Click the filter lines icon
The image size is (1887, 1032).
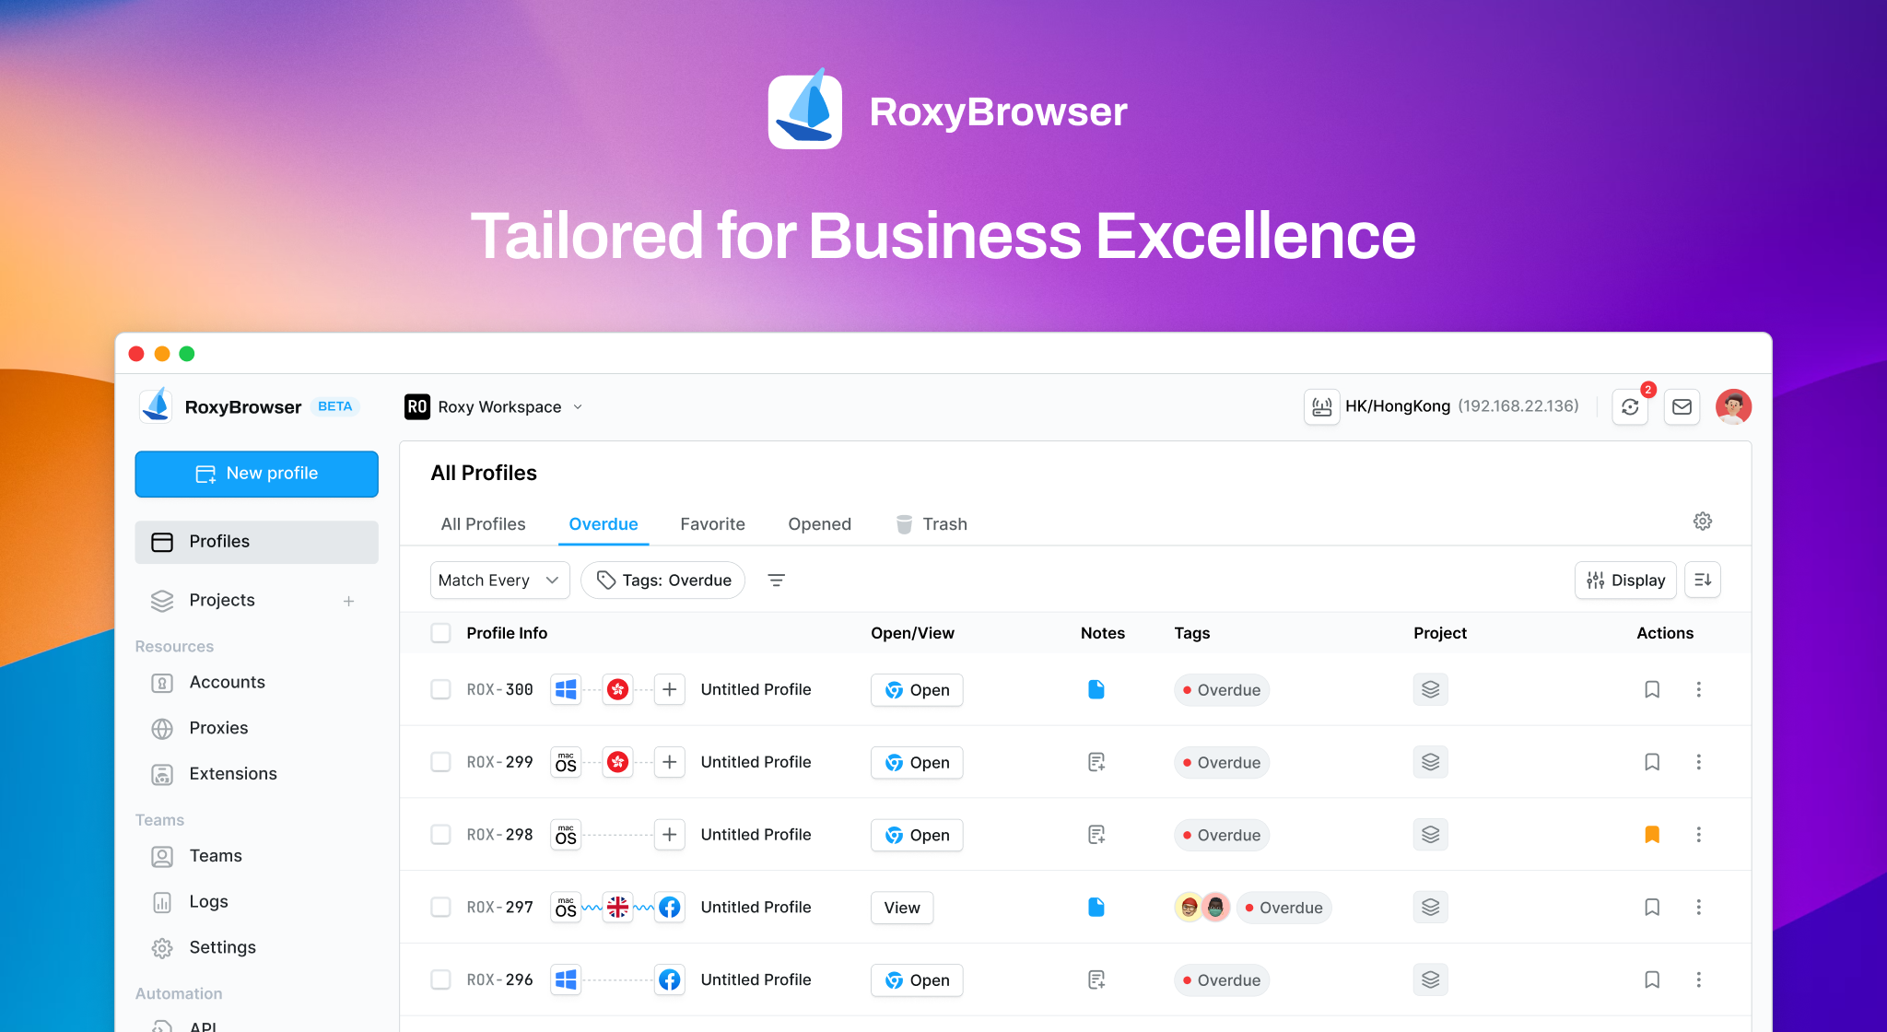coord(777,580)
